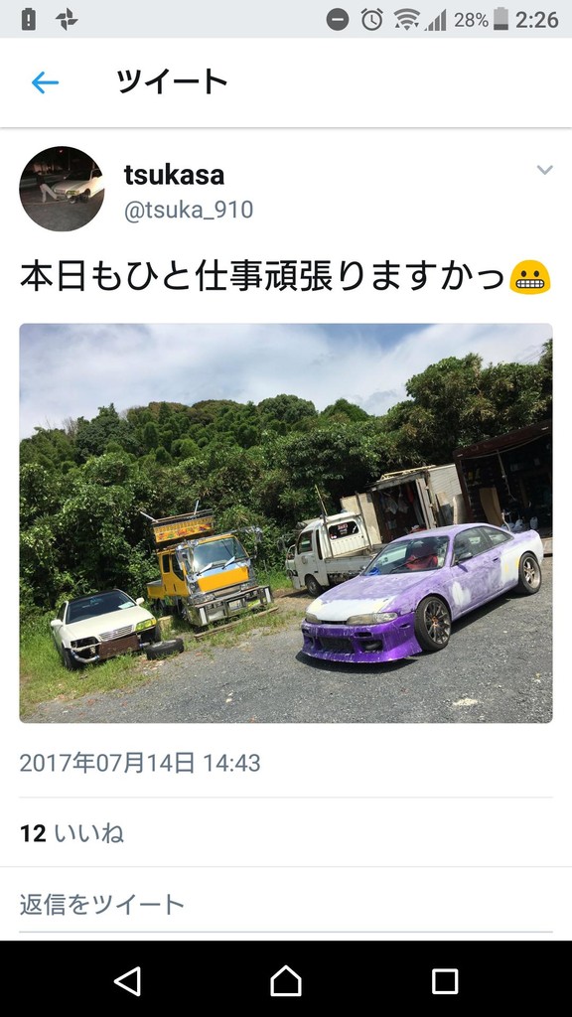Tap the alarm clock status icon
Screen dimensions: 572x1017
(371, 20)
